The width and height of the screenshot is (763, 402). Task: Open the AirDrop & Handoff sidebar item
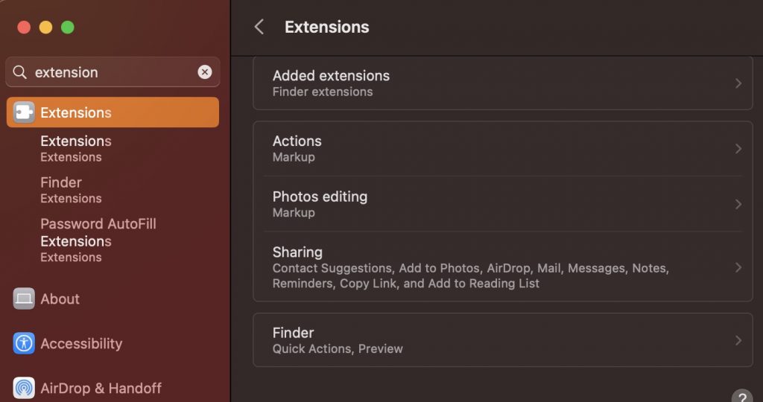pos(113,388)
